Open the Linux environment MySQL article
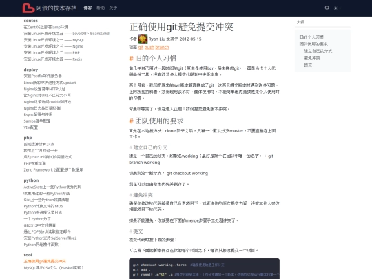Screen dimensions: 372x279 tap(54, 40)
